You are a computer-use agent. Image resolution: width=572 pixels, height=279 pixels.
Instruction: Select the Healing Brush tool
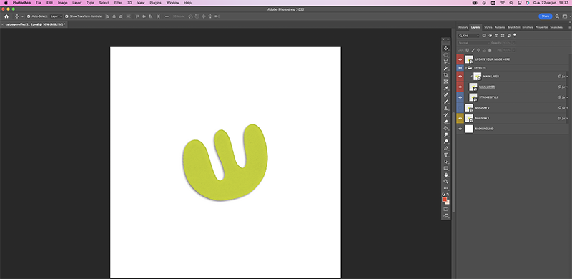pyautogui.click(x=445, y=95)
